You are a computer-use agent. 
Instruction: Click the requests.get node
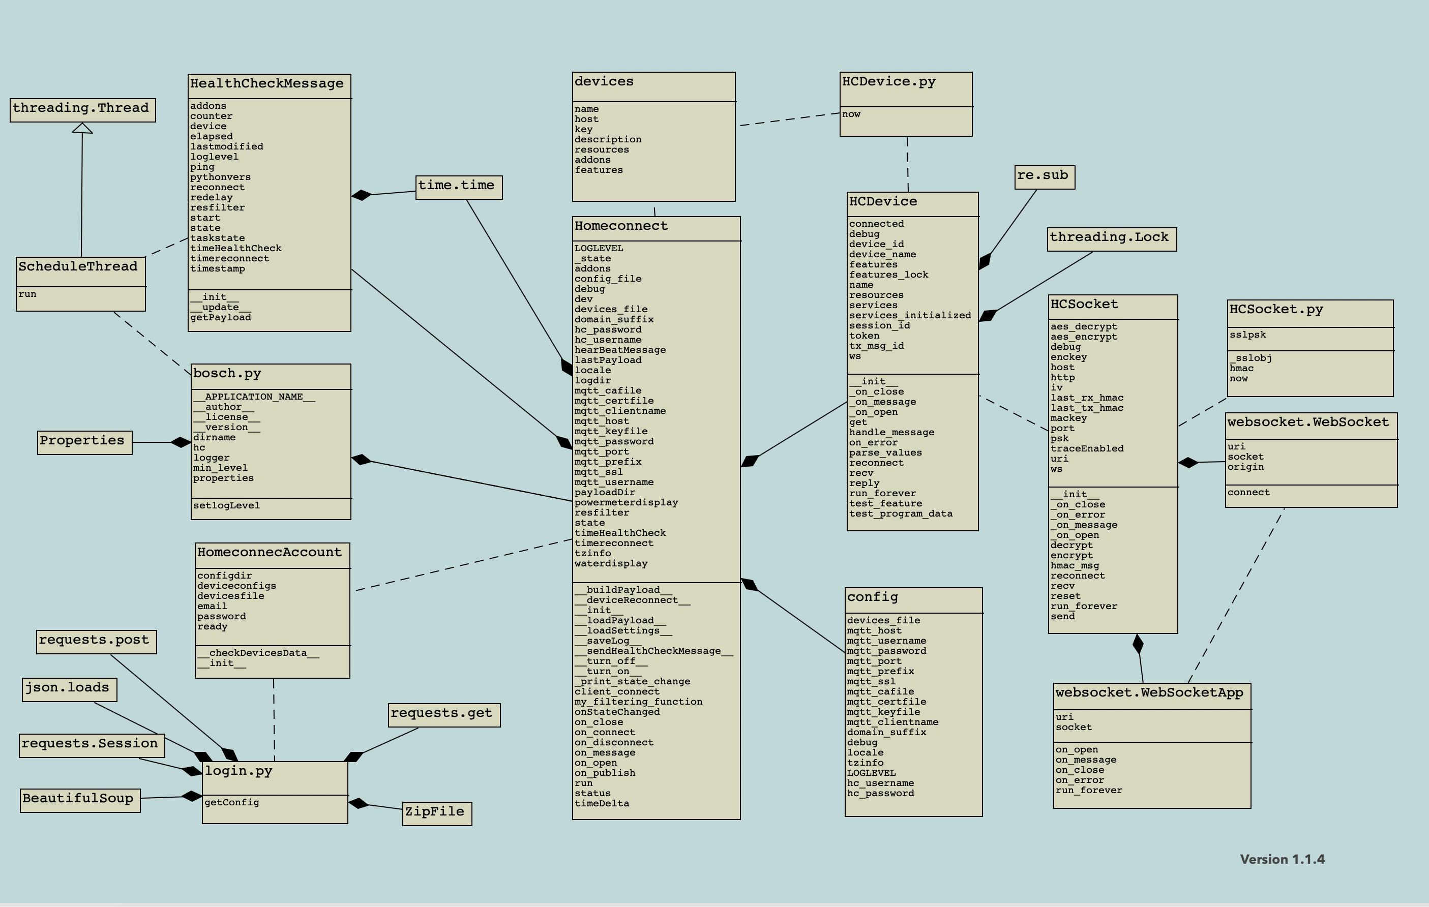444,715
